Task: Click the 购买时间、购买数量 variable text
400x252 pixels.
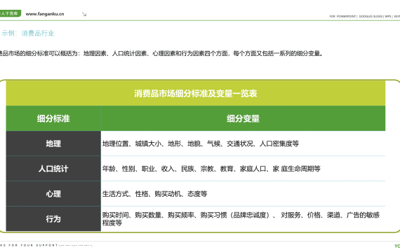Action: pos(241,219)
